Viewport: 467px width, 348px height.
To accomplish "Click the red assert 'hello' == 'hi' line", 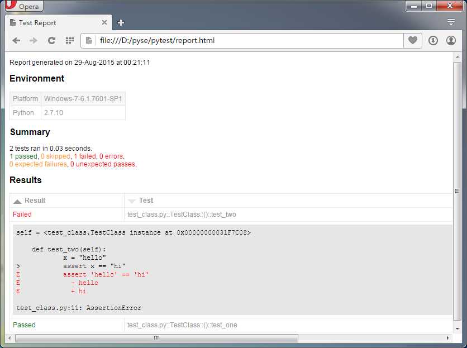I will click(x=106, y=274).
